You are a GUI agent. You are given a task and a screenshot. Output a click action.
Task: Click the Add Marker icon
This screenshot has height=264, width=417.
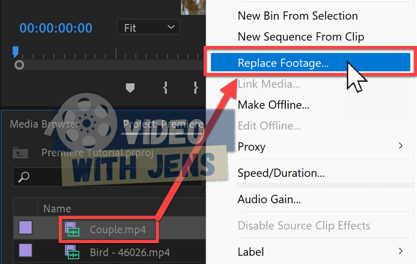[x=130, y=87]
